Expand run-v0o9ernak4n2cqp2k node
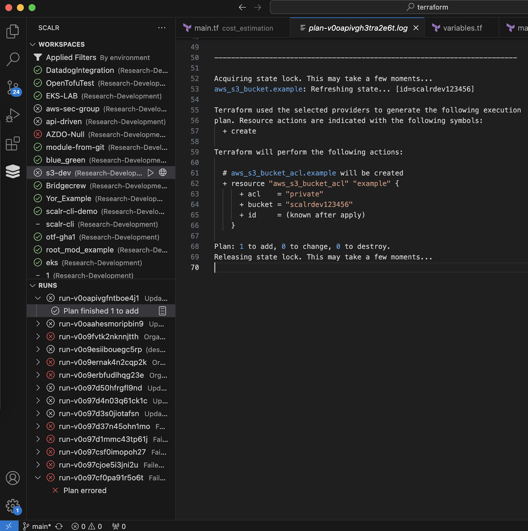This screenshot has height=531, width=528. pyautogui.click(x=38, y=362)
